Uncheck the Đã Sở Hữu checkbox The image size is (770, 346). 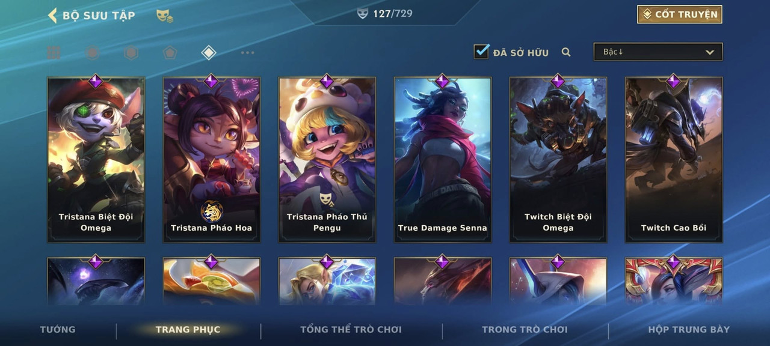coord(481,51)
